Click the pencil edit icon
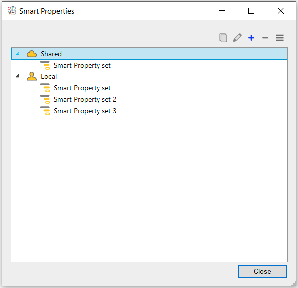 (x=237, y=38)
